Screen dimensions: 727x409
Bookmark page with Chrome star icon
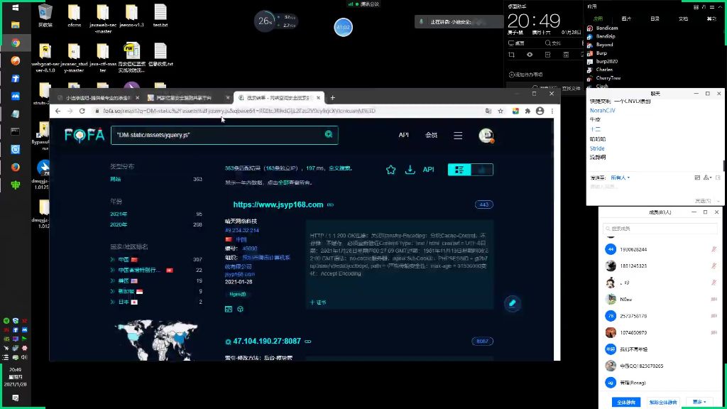tap(501, 111)
